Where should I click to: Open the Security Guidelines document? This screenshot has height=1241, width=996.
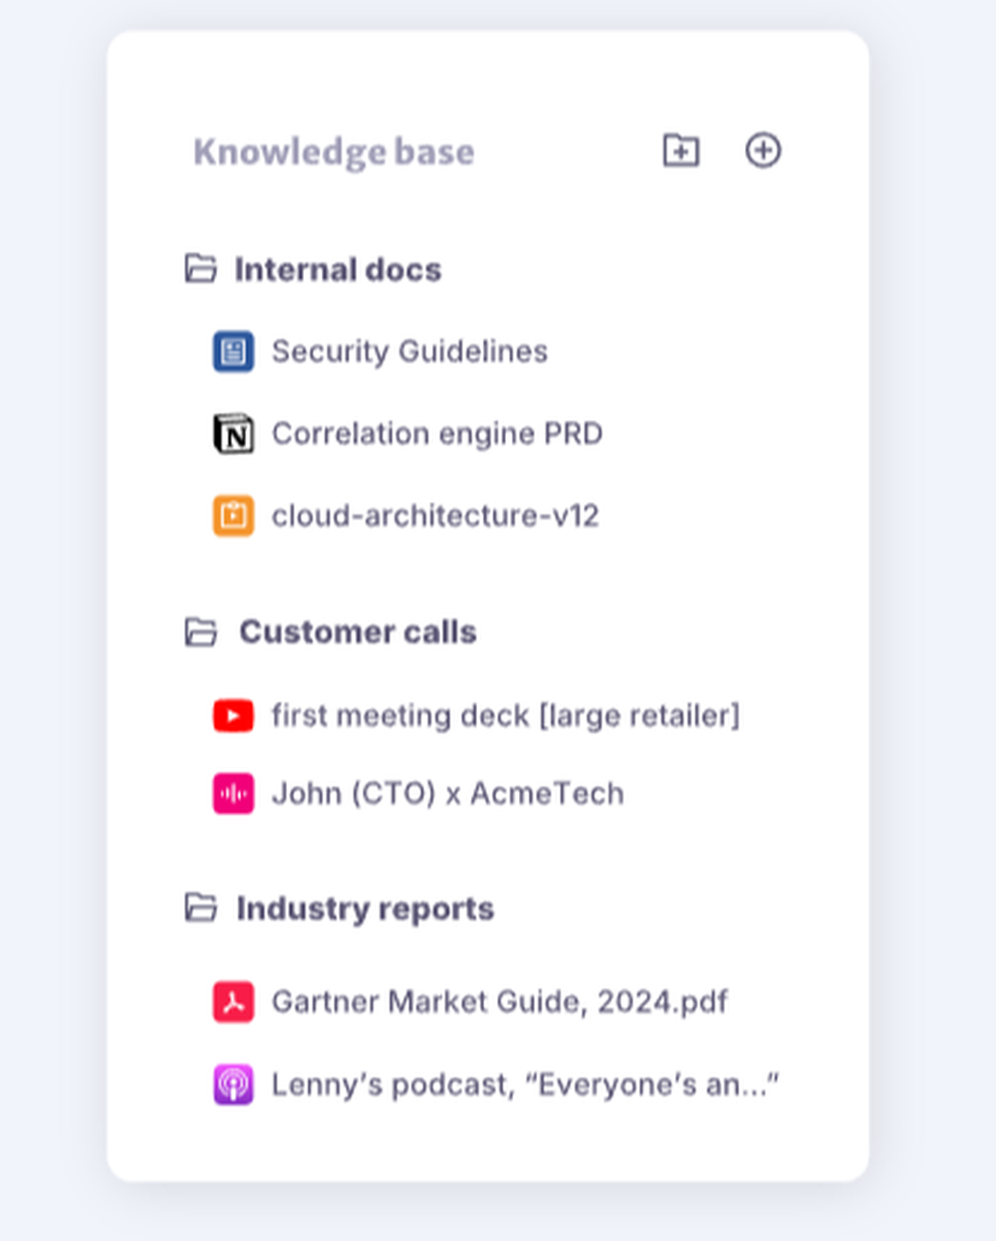pos(409,352)
